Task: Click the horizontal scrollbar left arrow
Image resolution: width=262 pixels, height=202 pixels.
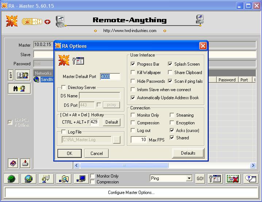Action: (x=77, y=165)
